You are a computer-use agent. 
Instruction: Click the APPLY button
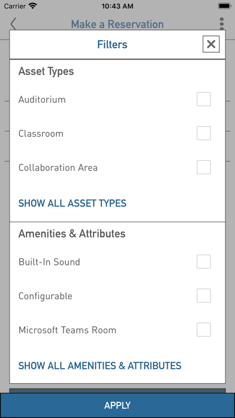tap(117, 405)
